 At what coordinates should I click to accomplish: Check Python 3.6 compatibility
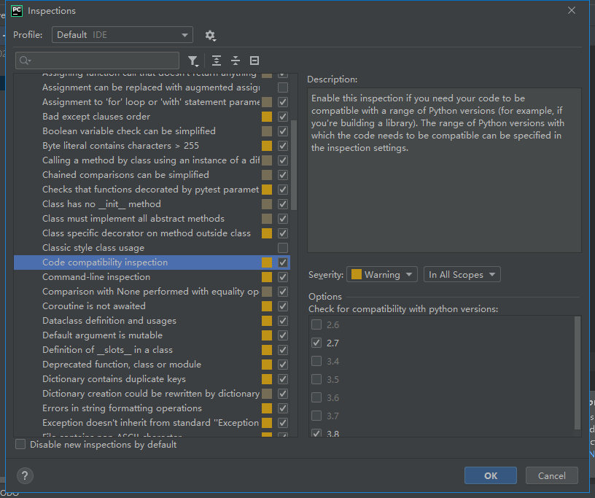click(x=317, y=397)
